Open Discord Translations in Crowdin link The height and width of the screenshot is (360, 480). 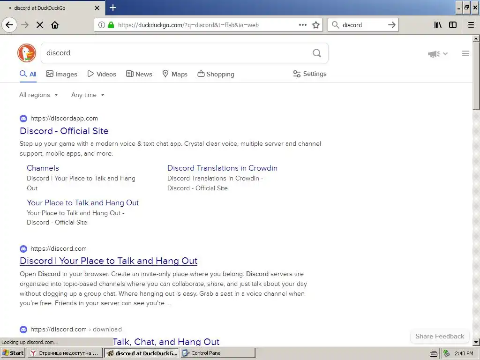pos(222,168)
